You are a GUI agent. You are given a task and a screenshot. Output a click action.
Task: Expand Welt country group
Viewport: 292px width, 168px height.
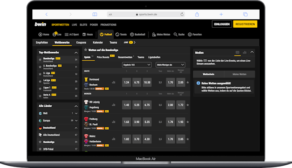(76, 113)
